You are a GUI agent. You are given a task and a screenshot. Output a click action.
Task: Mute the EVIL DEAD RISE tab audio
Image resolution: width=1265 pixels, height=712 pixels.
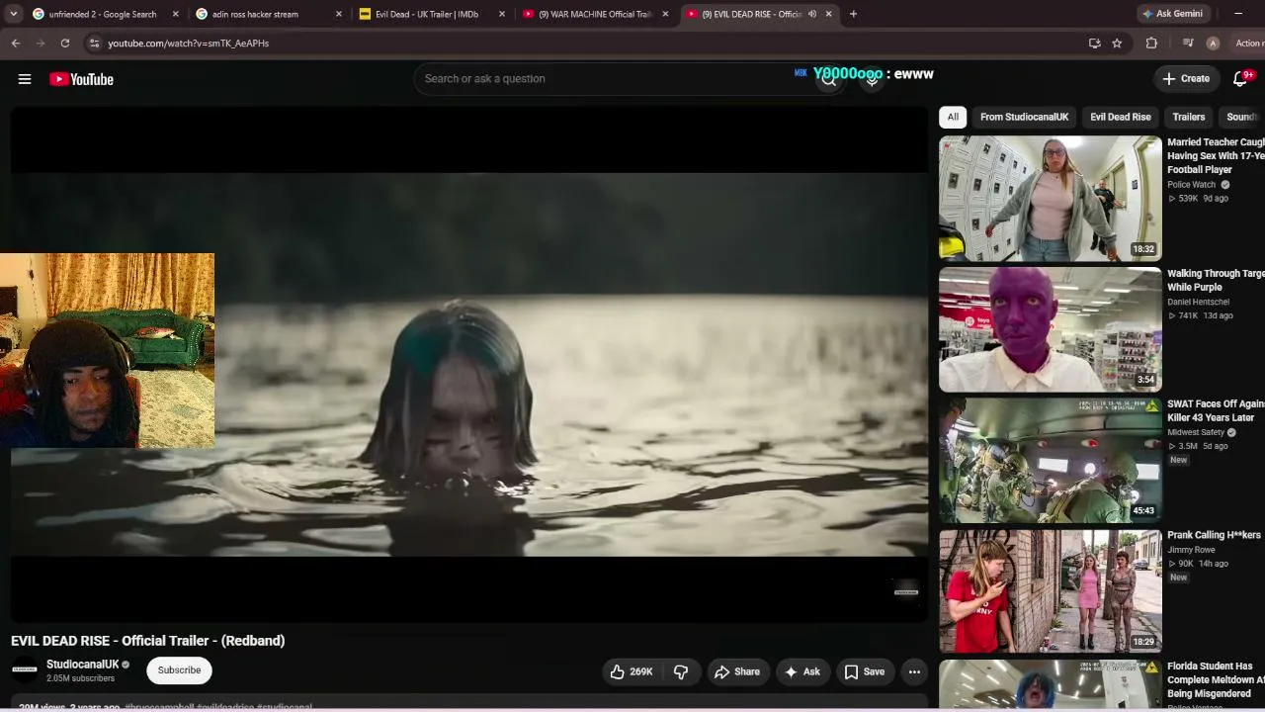(811, 14)
